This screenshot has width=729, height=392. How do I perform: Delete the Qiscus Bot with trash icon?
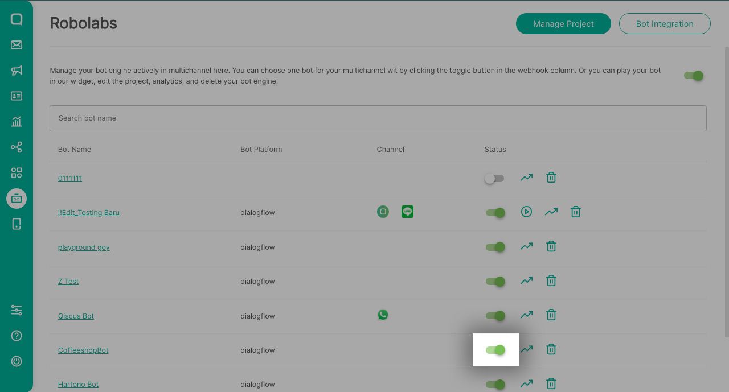(x=551, y=315)
